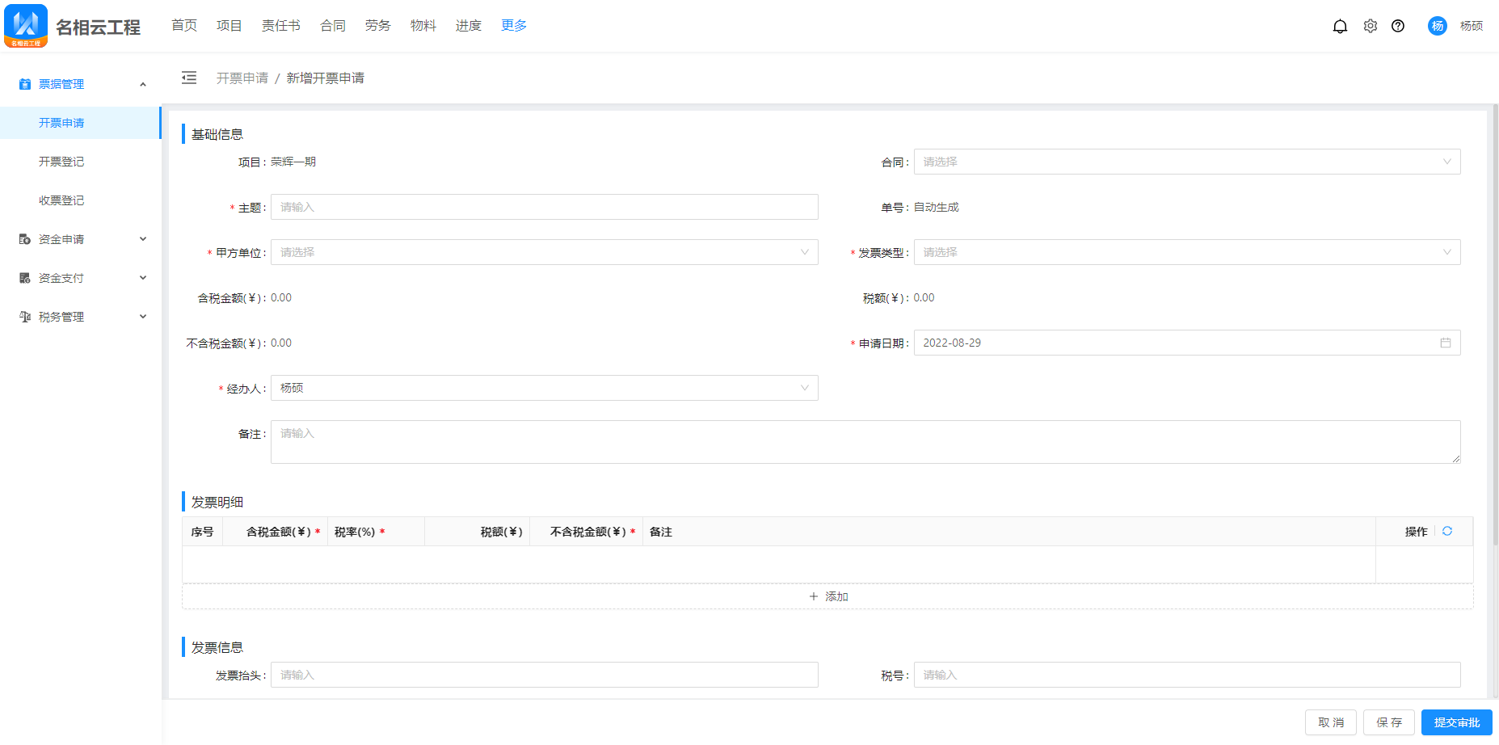1499x745 pixels.
Task: Click the 荣辉一期 project value
Action: tap(293, 162)
